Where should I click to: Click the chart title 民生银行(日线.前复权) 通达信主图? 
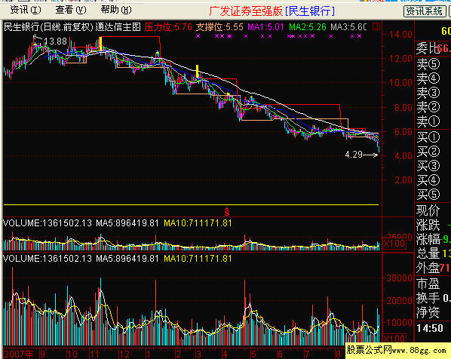point(72,27)
